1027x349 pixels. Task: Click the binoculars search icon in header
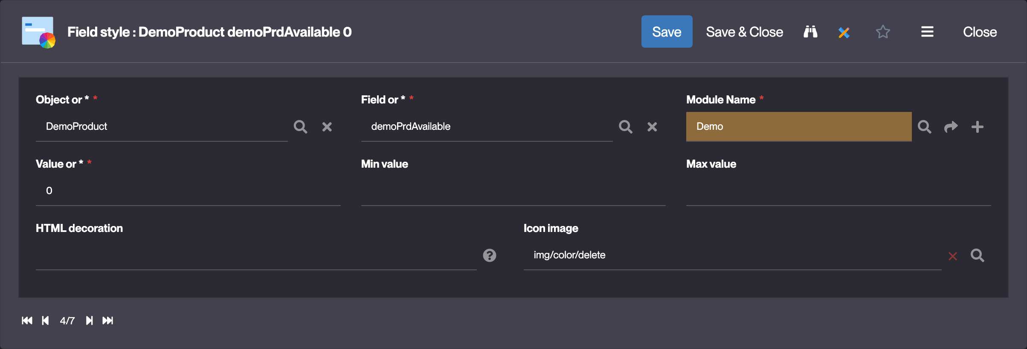coord(810,32)
